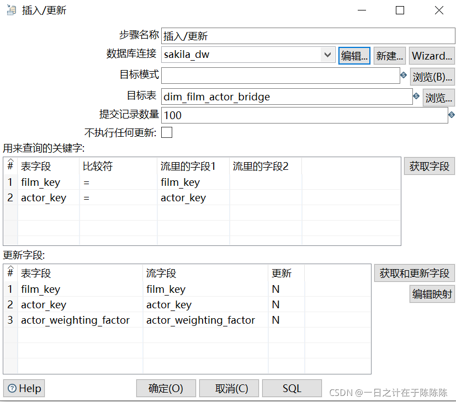Click the 获取和更新字段 button
This screenshot has width=456, height=402.
coord(415,273)
